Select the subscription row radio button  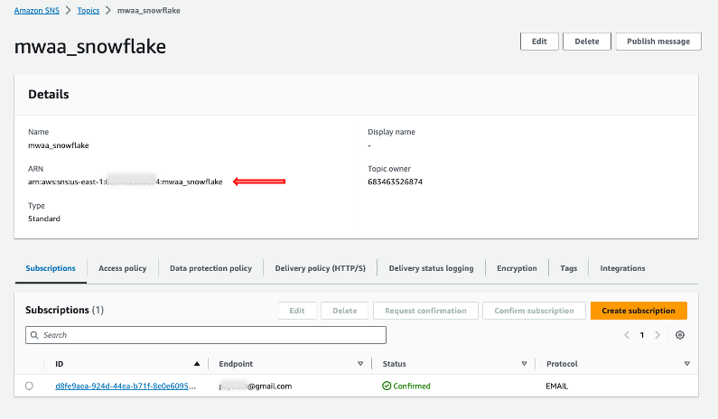(x=29, y=386)
